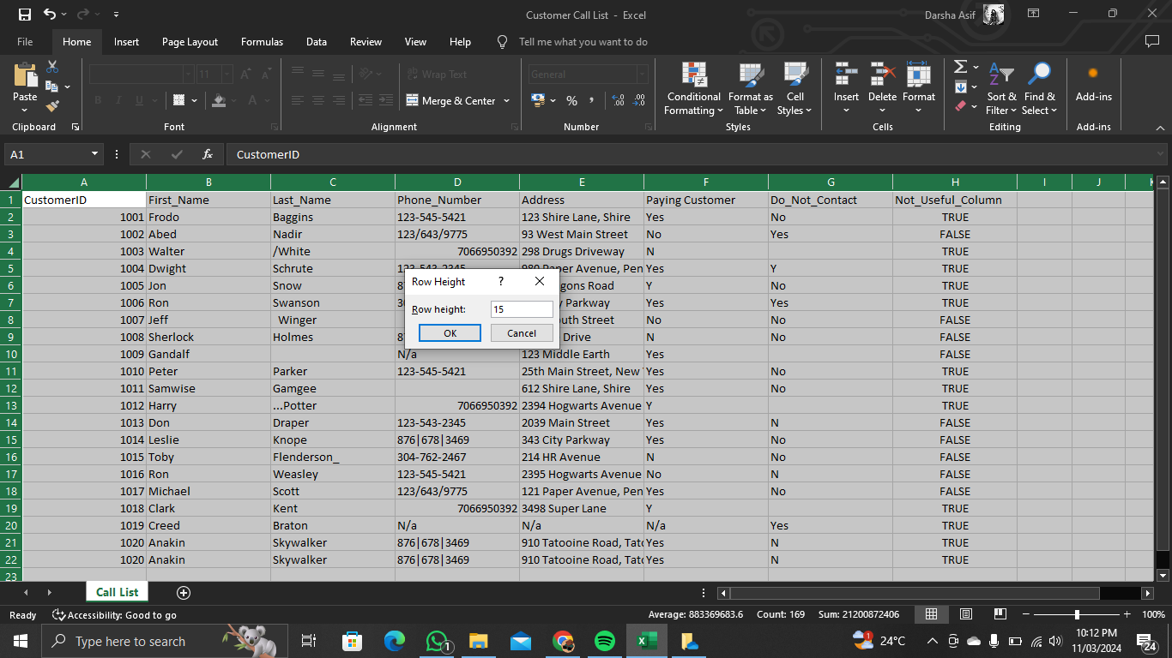This screenshot has height=658, width=1172.
Task: Click the Save icon in title bar
Action: (24, 15)
